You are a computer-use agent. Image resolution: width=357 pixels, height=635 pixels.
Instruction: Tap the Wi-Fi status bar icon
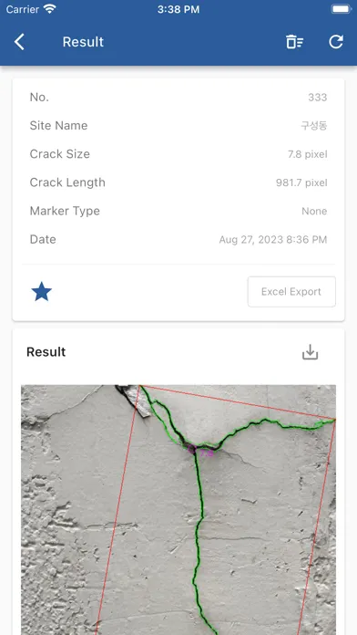pyautogui.click(x=50, y=9)
